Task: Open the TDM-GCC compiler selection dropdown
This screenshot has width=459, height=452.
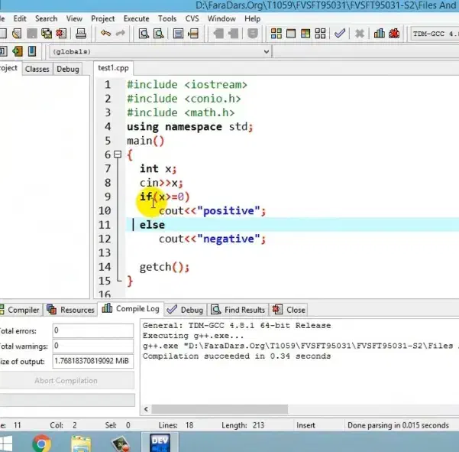Action: pos(434,34)
